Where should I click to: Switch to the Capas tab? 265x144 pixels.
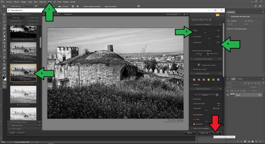pos(233,79)
